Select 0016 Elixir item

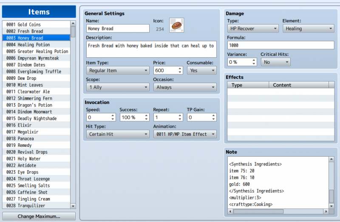36,125
